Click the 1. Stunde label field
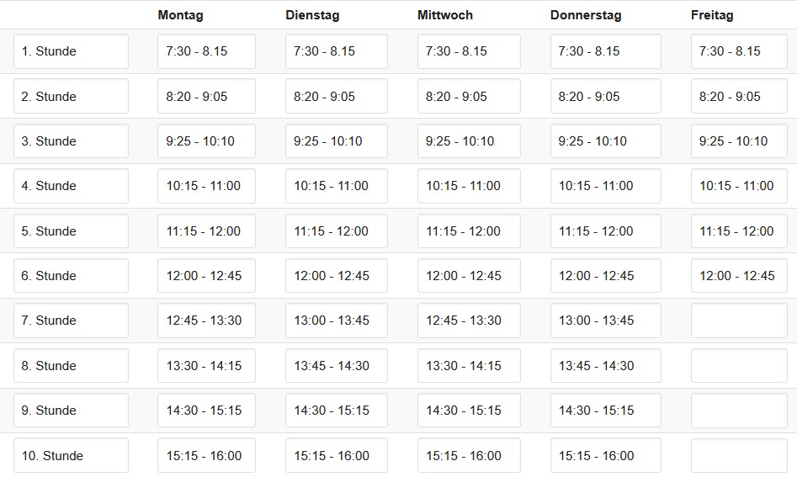 click(x=72, y=51)
